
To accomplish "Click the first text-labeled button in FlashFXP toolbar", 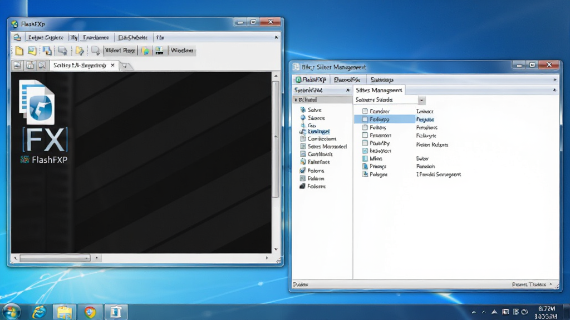I will (120, 51).
